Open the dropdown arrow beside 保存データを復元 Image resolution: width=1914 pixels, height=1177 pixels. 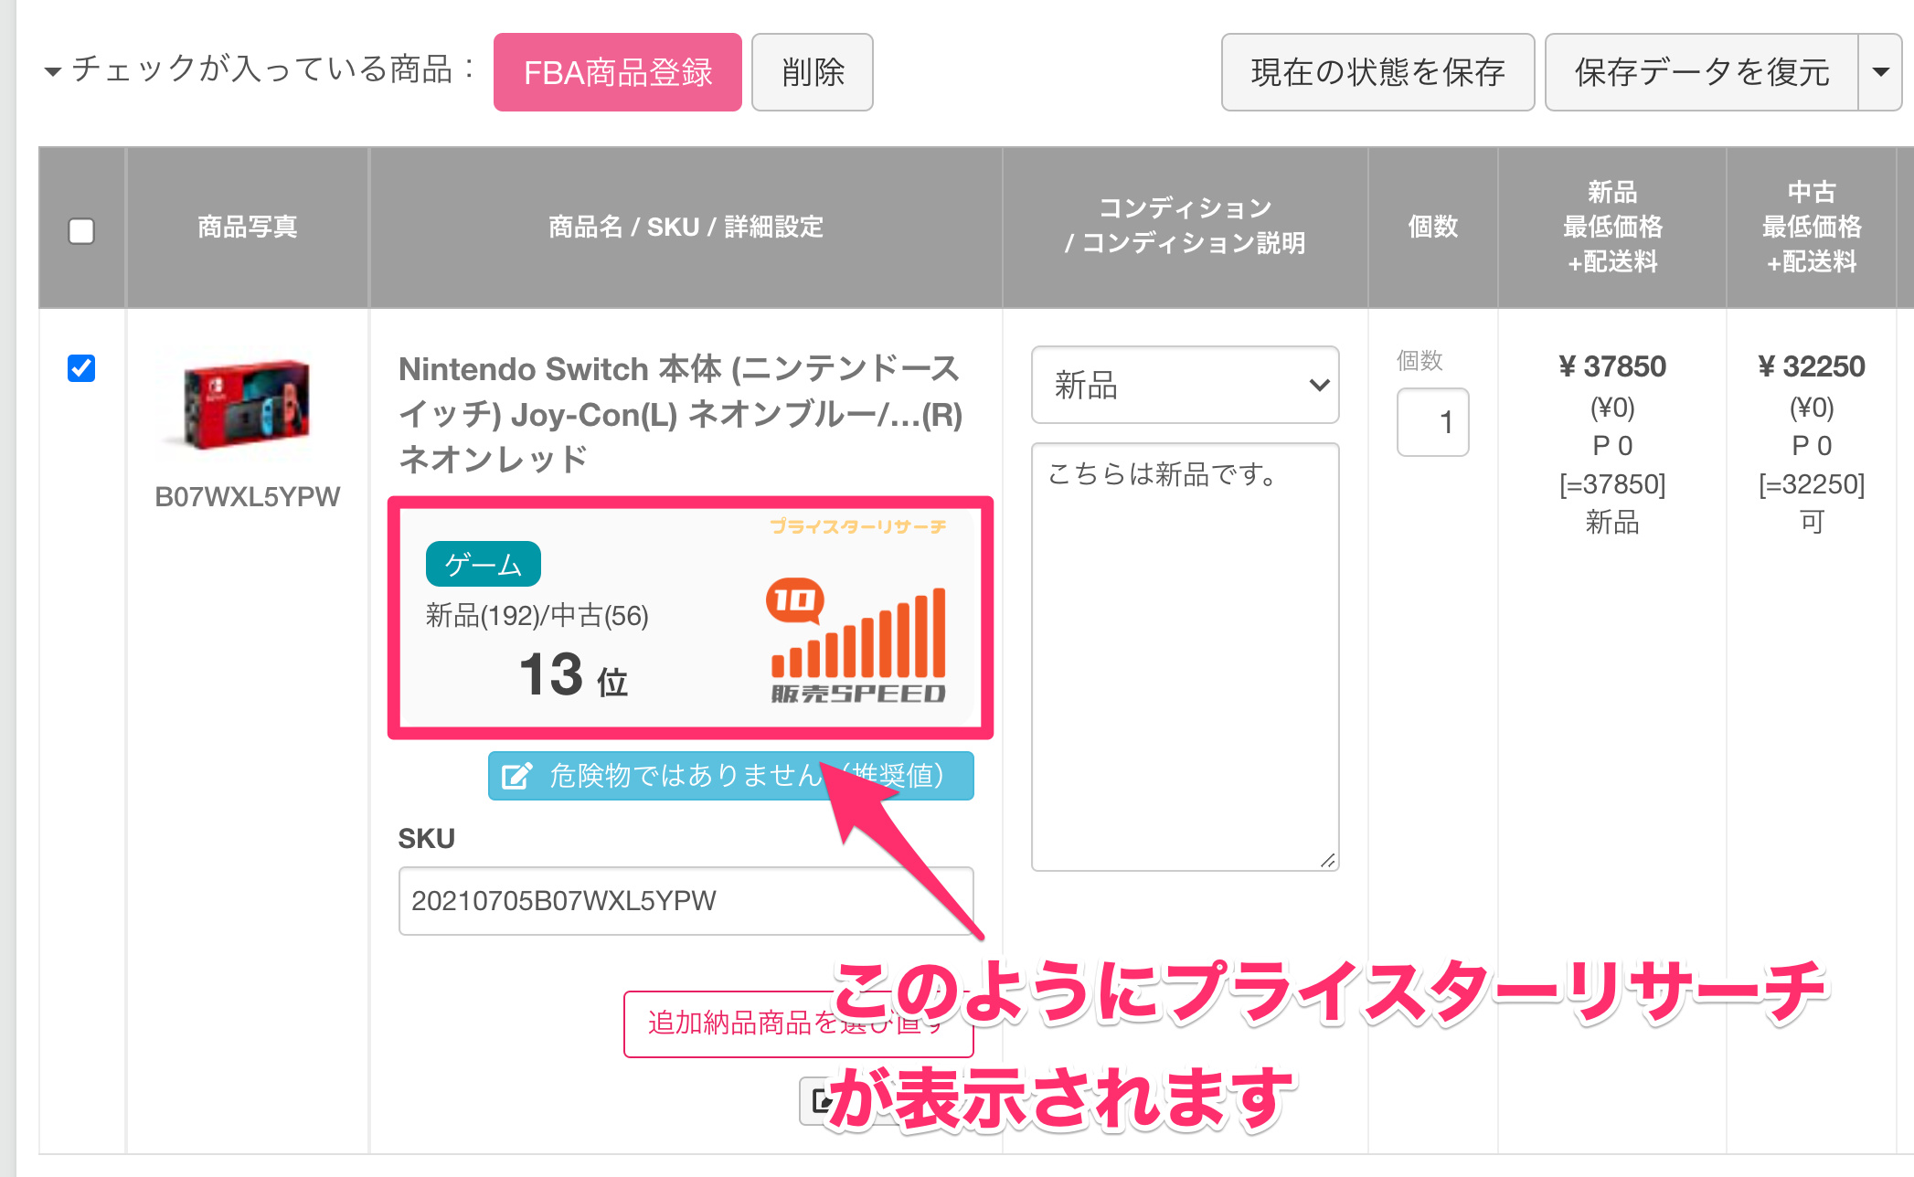coord(1880,72)
